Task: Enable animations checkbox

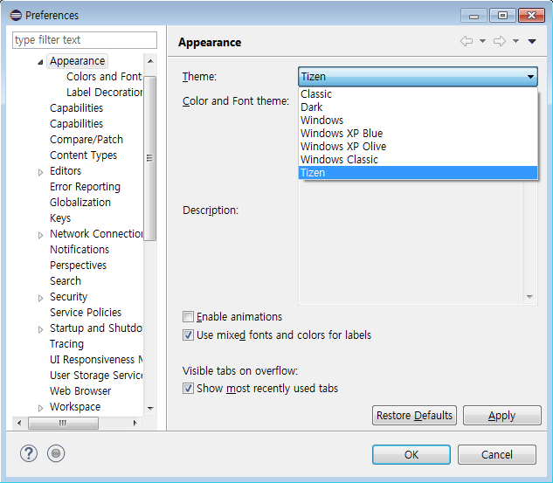Action: (188, 317)
